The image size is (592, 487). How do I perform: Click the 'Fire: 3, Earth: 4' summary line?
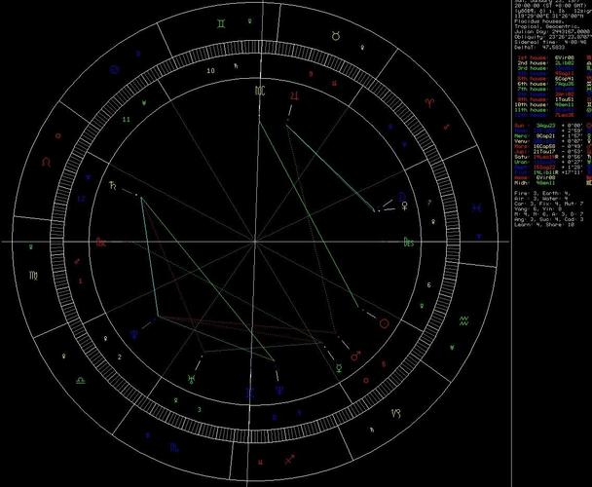click(542, 193)
